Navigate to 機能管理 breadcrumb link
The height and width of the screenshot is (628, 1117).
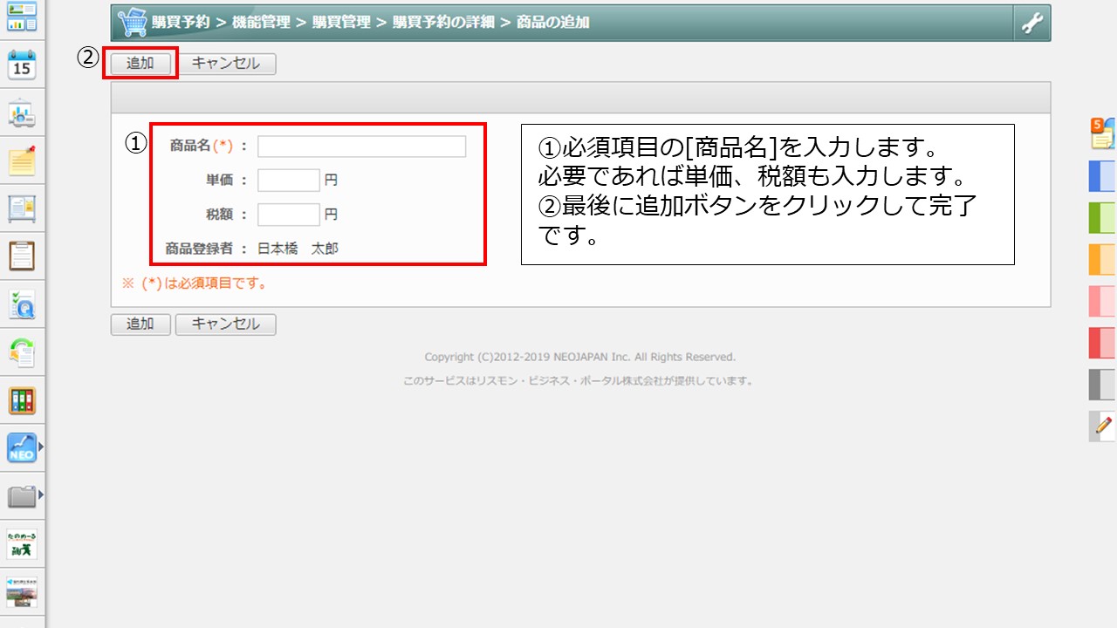point(261,23)
